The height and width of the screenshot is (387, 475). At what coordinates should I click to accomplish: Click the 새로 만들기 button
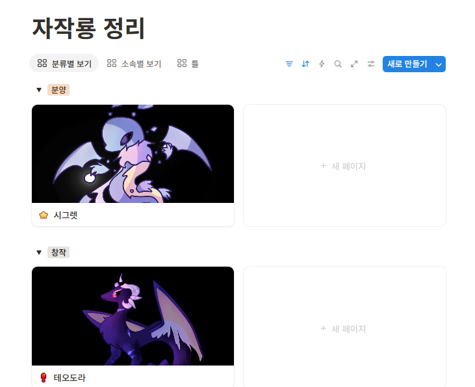(407, 64)
